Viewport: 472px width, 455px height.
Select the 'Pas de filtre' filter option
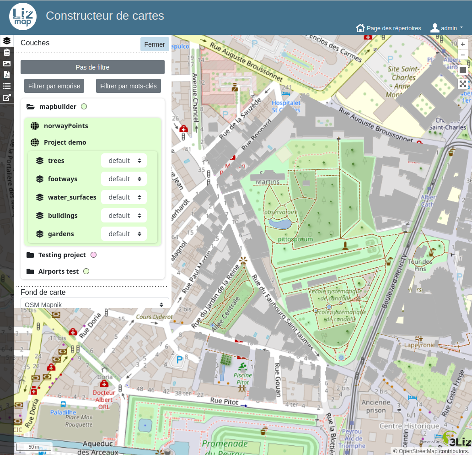click(92, 67)
